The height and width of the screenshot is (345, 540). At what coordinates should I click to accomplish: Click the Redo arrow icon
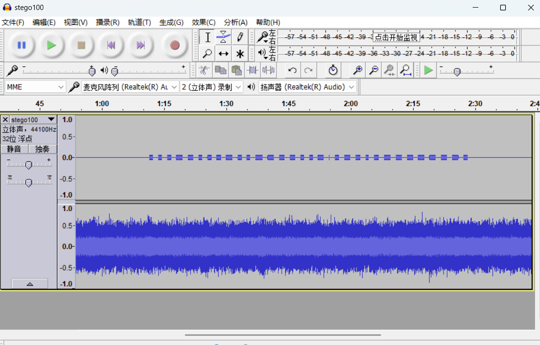pos(308,70)
